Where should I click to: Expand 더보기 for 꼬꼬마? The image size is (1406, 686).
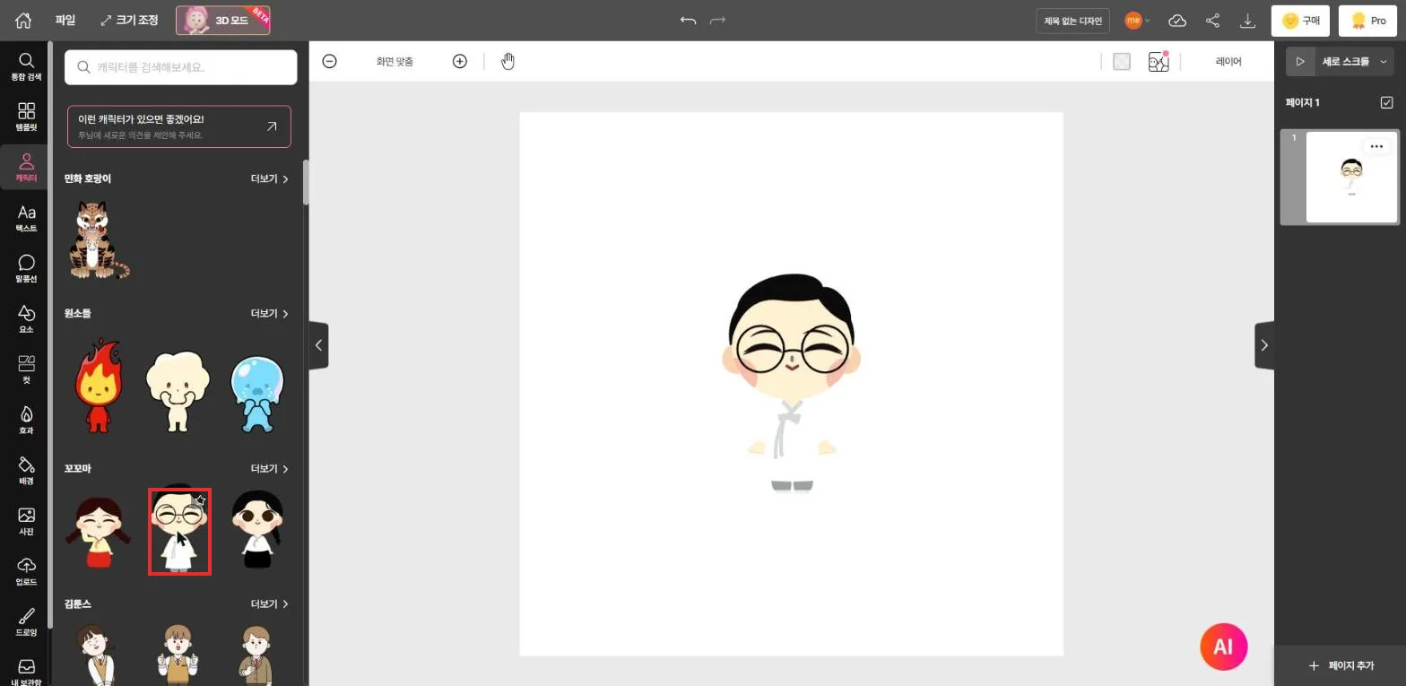coord(269,468)
